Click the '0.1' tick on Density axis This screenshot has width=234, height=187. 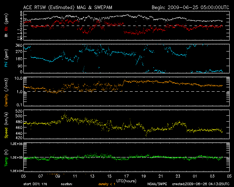(19, 105)
